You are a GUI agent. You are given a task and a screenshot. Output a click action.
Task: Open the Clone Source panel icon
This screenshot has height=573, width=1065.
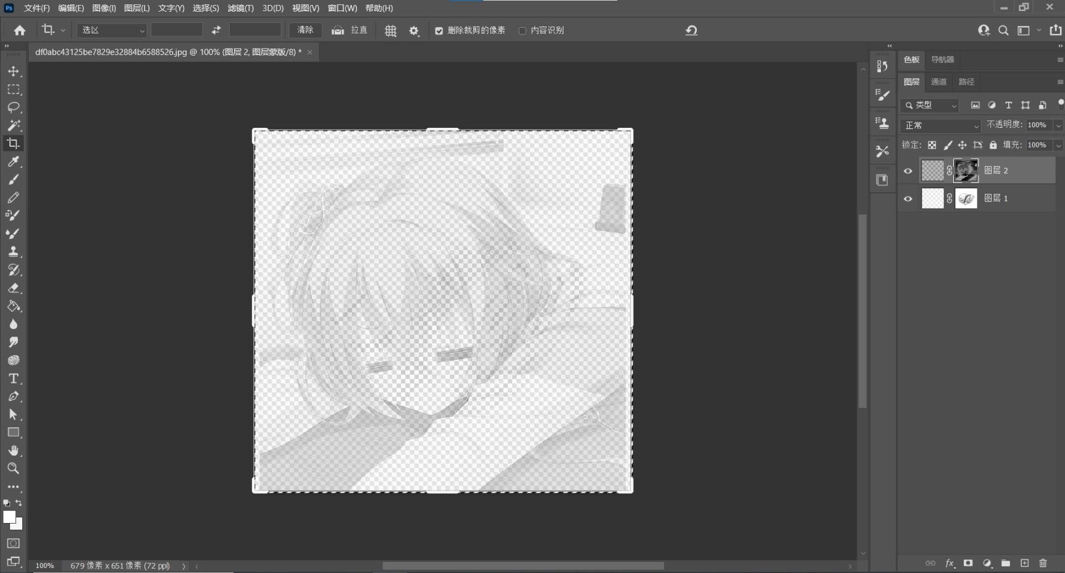pos(882,123)
